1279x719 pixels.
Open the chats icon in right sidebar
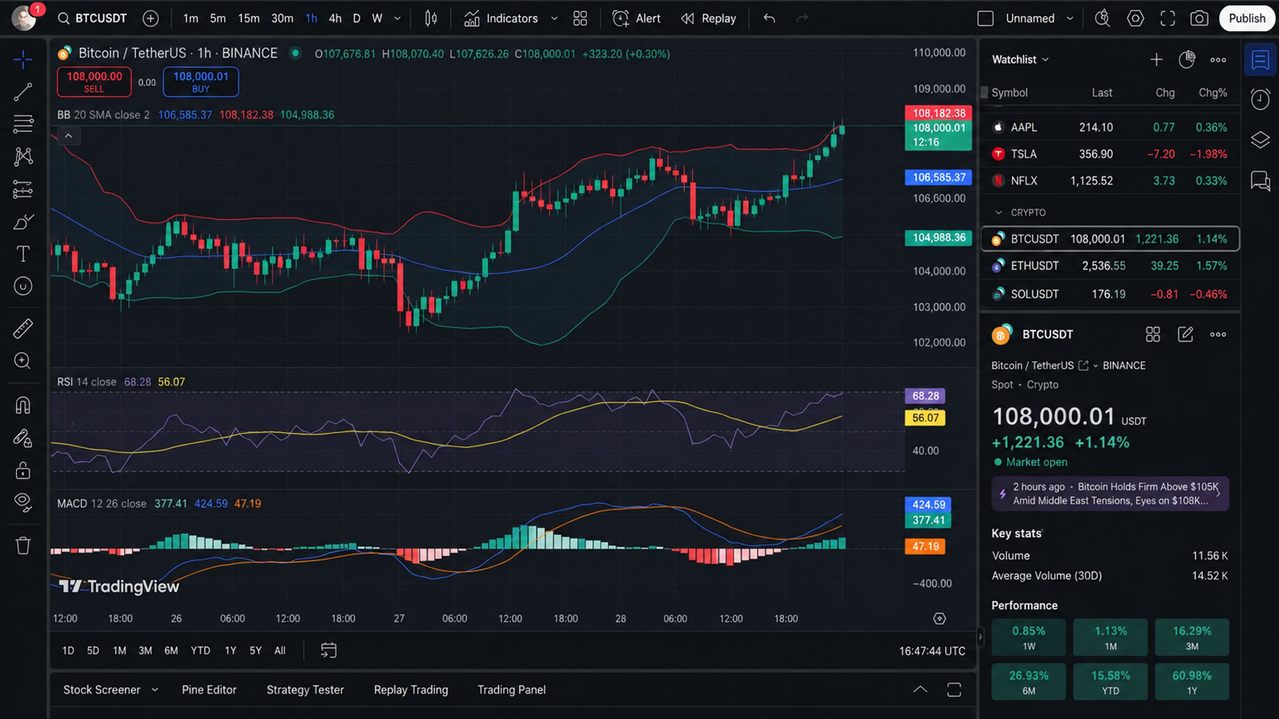1260,181
